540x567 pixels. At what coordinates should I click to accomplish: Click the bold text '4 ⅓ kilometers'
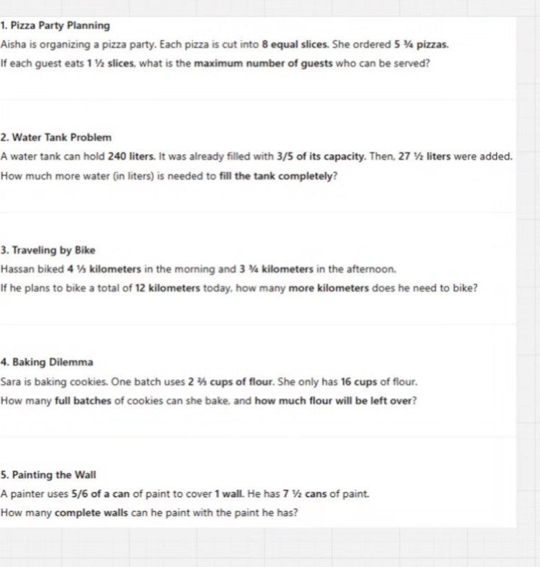click(x=104, y=269)
